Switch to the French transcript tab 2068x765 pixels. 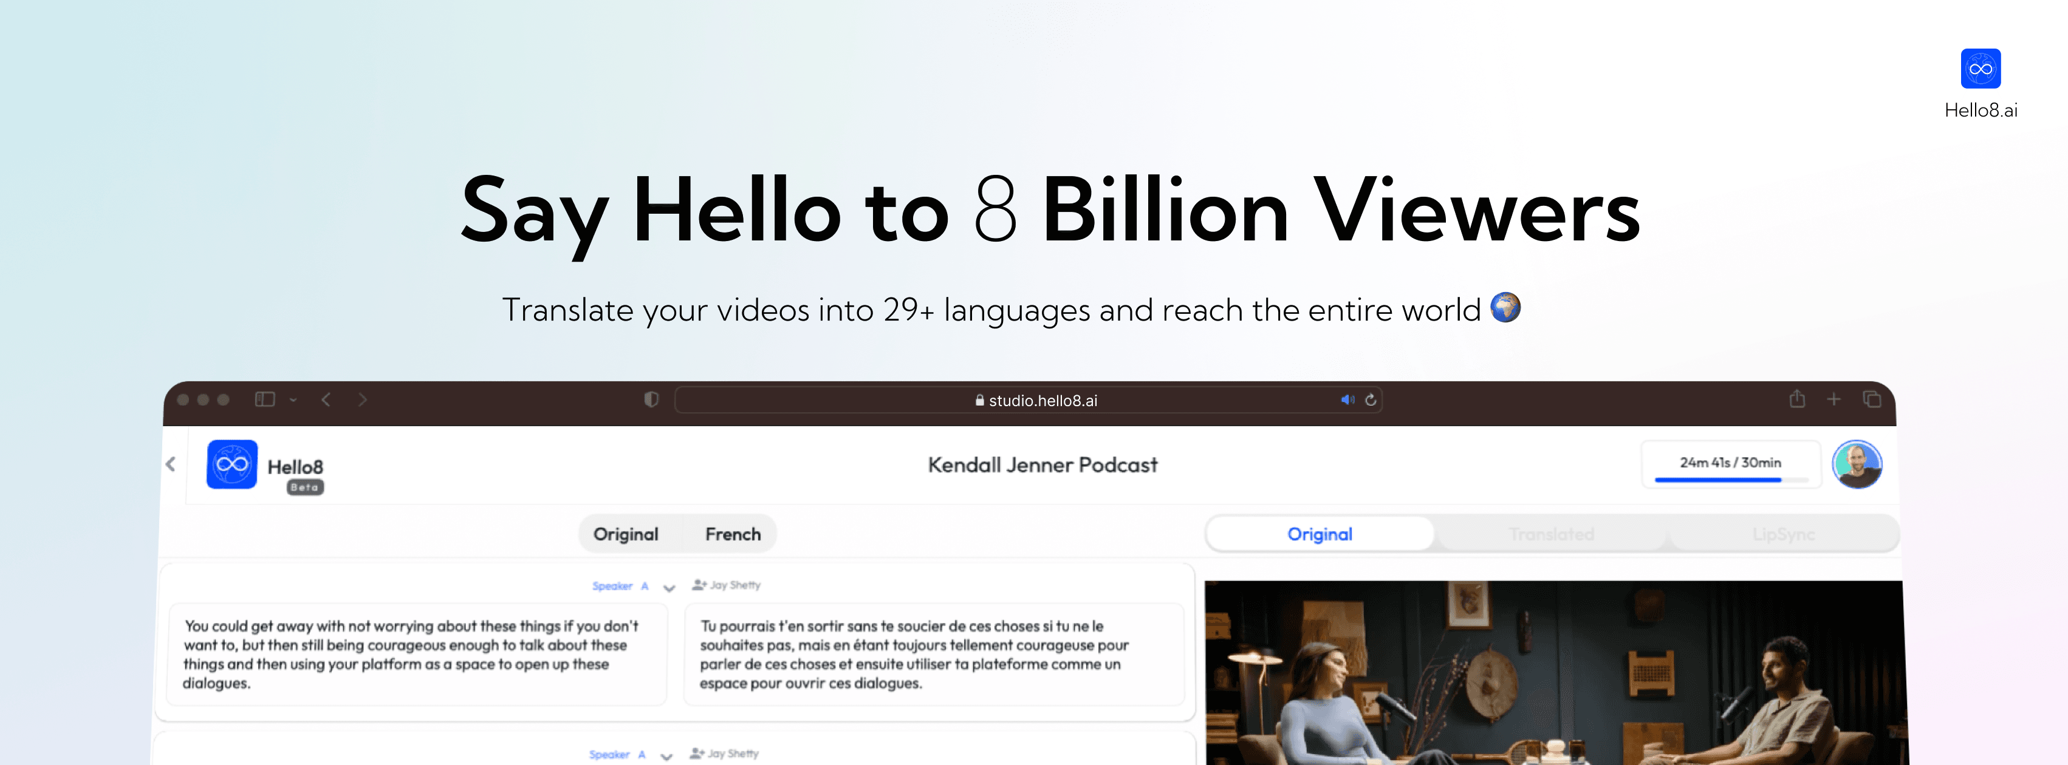tap(732, 534)
